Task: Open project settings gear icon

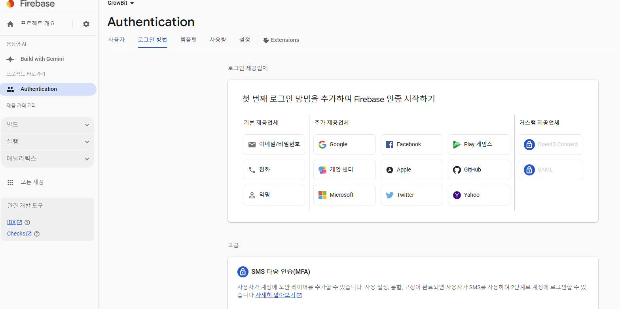Action: 86,24
